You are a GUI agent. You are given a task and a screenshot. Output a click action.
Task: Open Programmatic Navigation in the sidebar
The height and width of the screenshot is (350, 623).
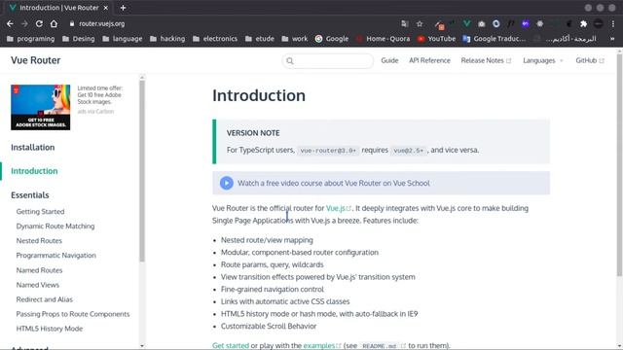click(x=56, y=256)
